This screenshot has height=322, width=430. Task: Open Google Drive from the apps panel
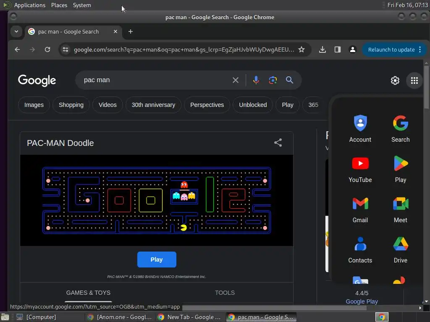pyautogui.click(x=400, y=249)
